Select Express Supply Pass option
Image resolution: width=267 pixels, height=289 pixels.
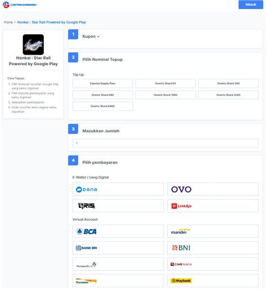[103, 83]
